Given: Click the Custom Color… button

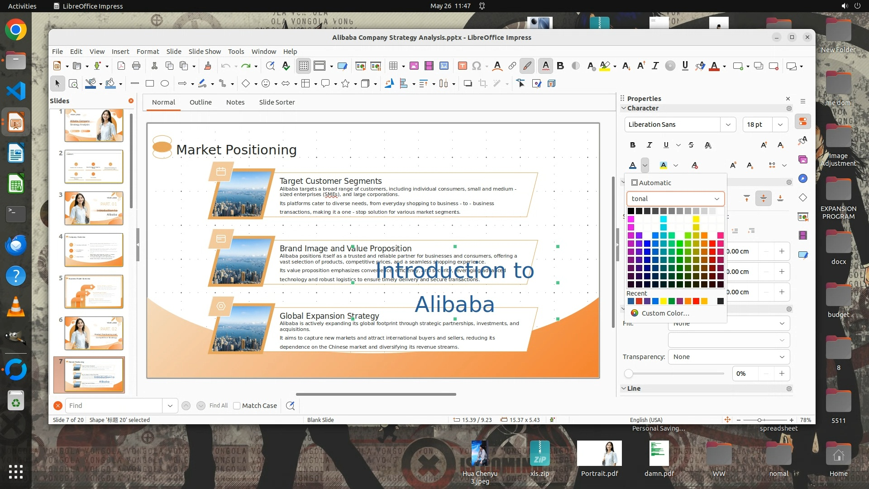Looking at the screenshot, I should click(x=665, y=313).
